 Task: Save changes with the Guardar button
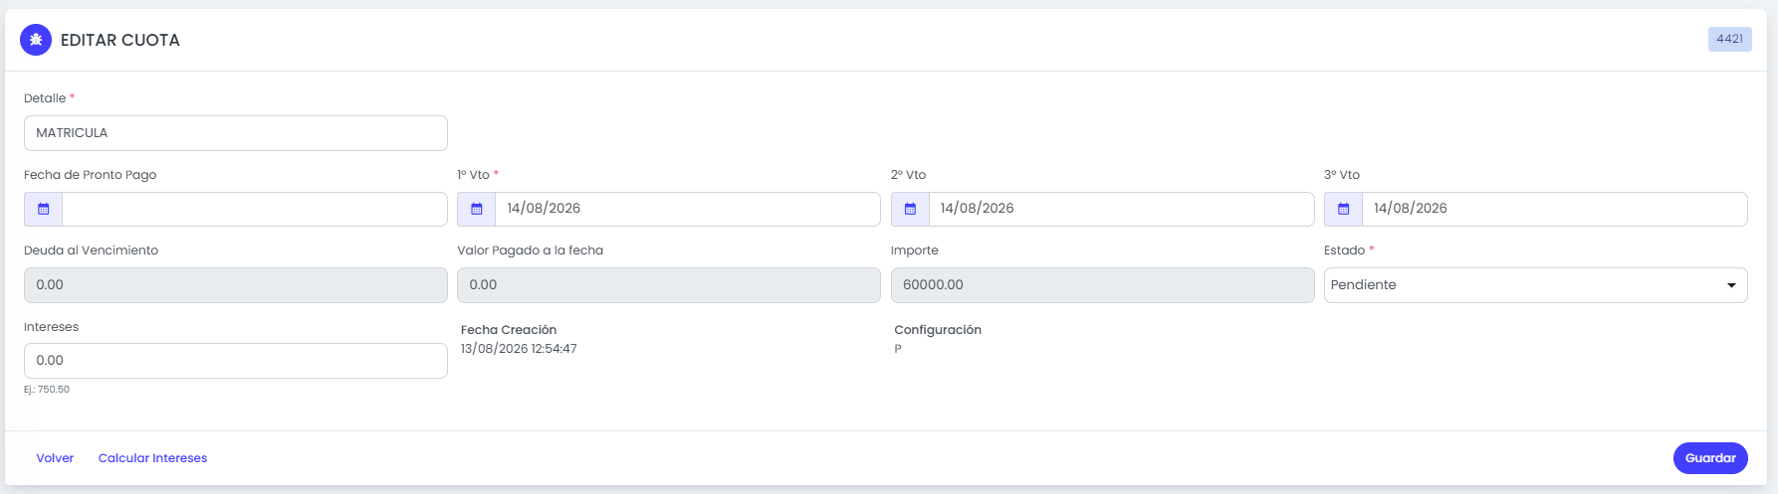click(1710, 458)
